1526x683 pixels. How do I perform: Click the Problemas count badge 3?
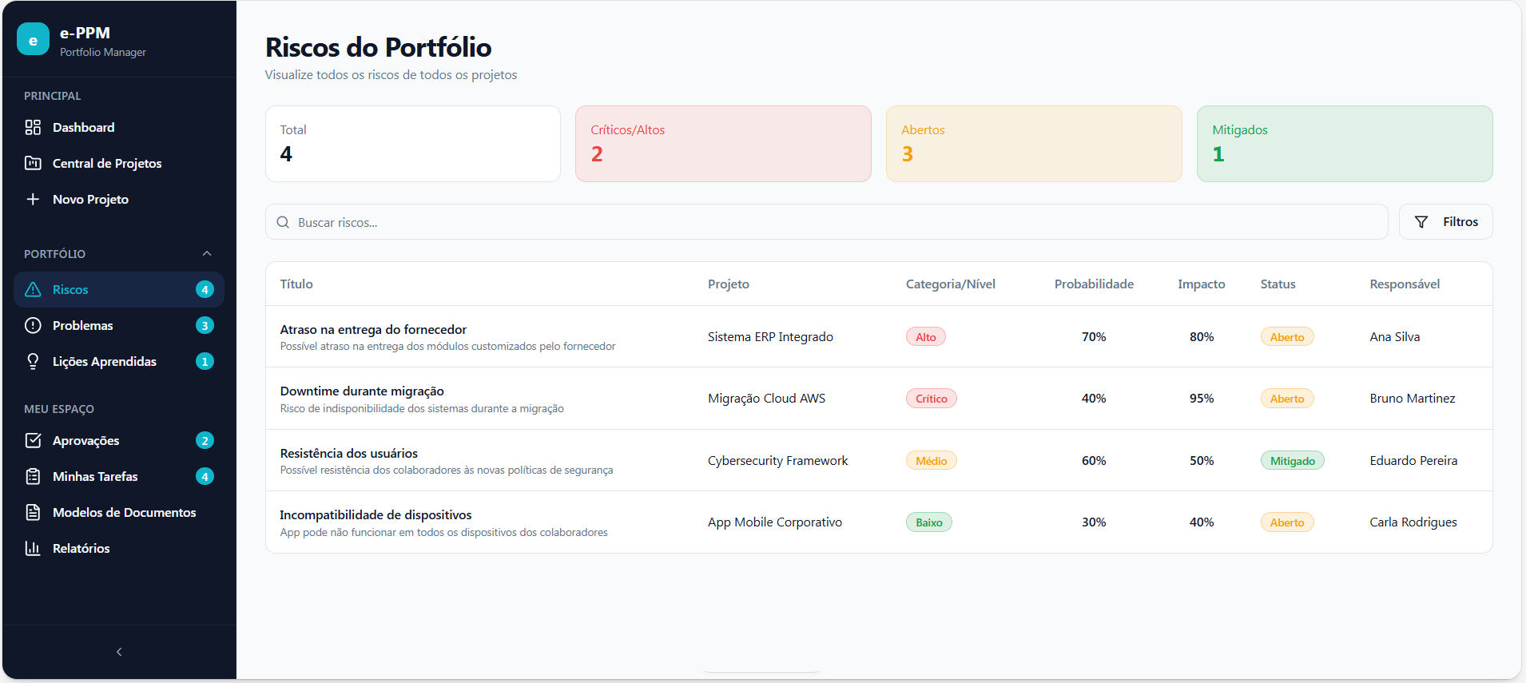(x=205, y=325)
